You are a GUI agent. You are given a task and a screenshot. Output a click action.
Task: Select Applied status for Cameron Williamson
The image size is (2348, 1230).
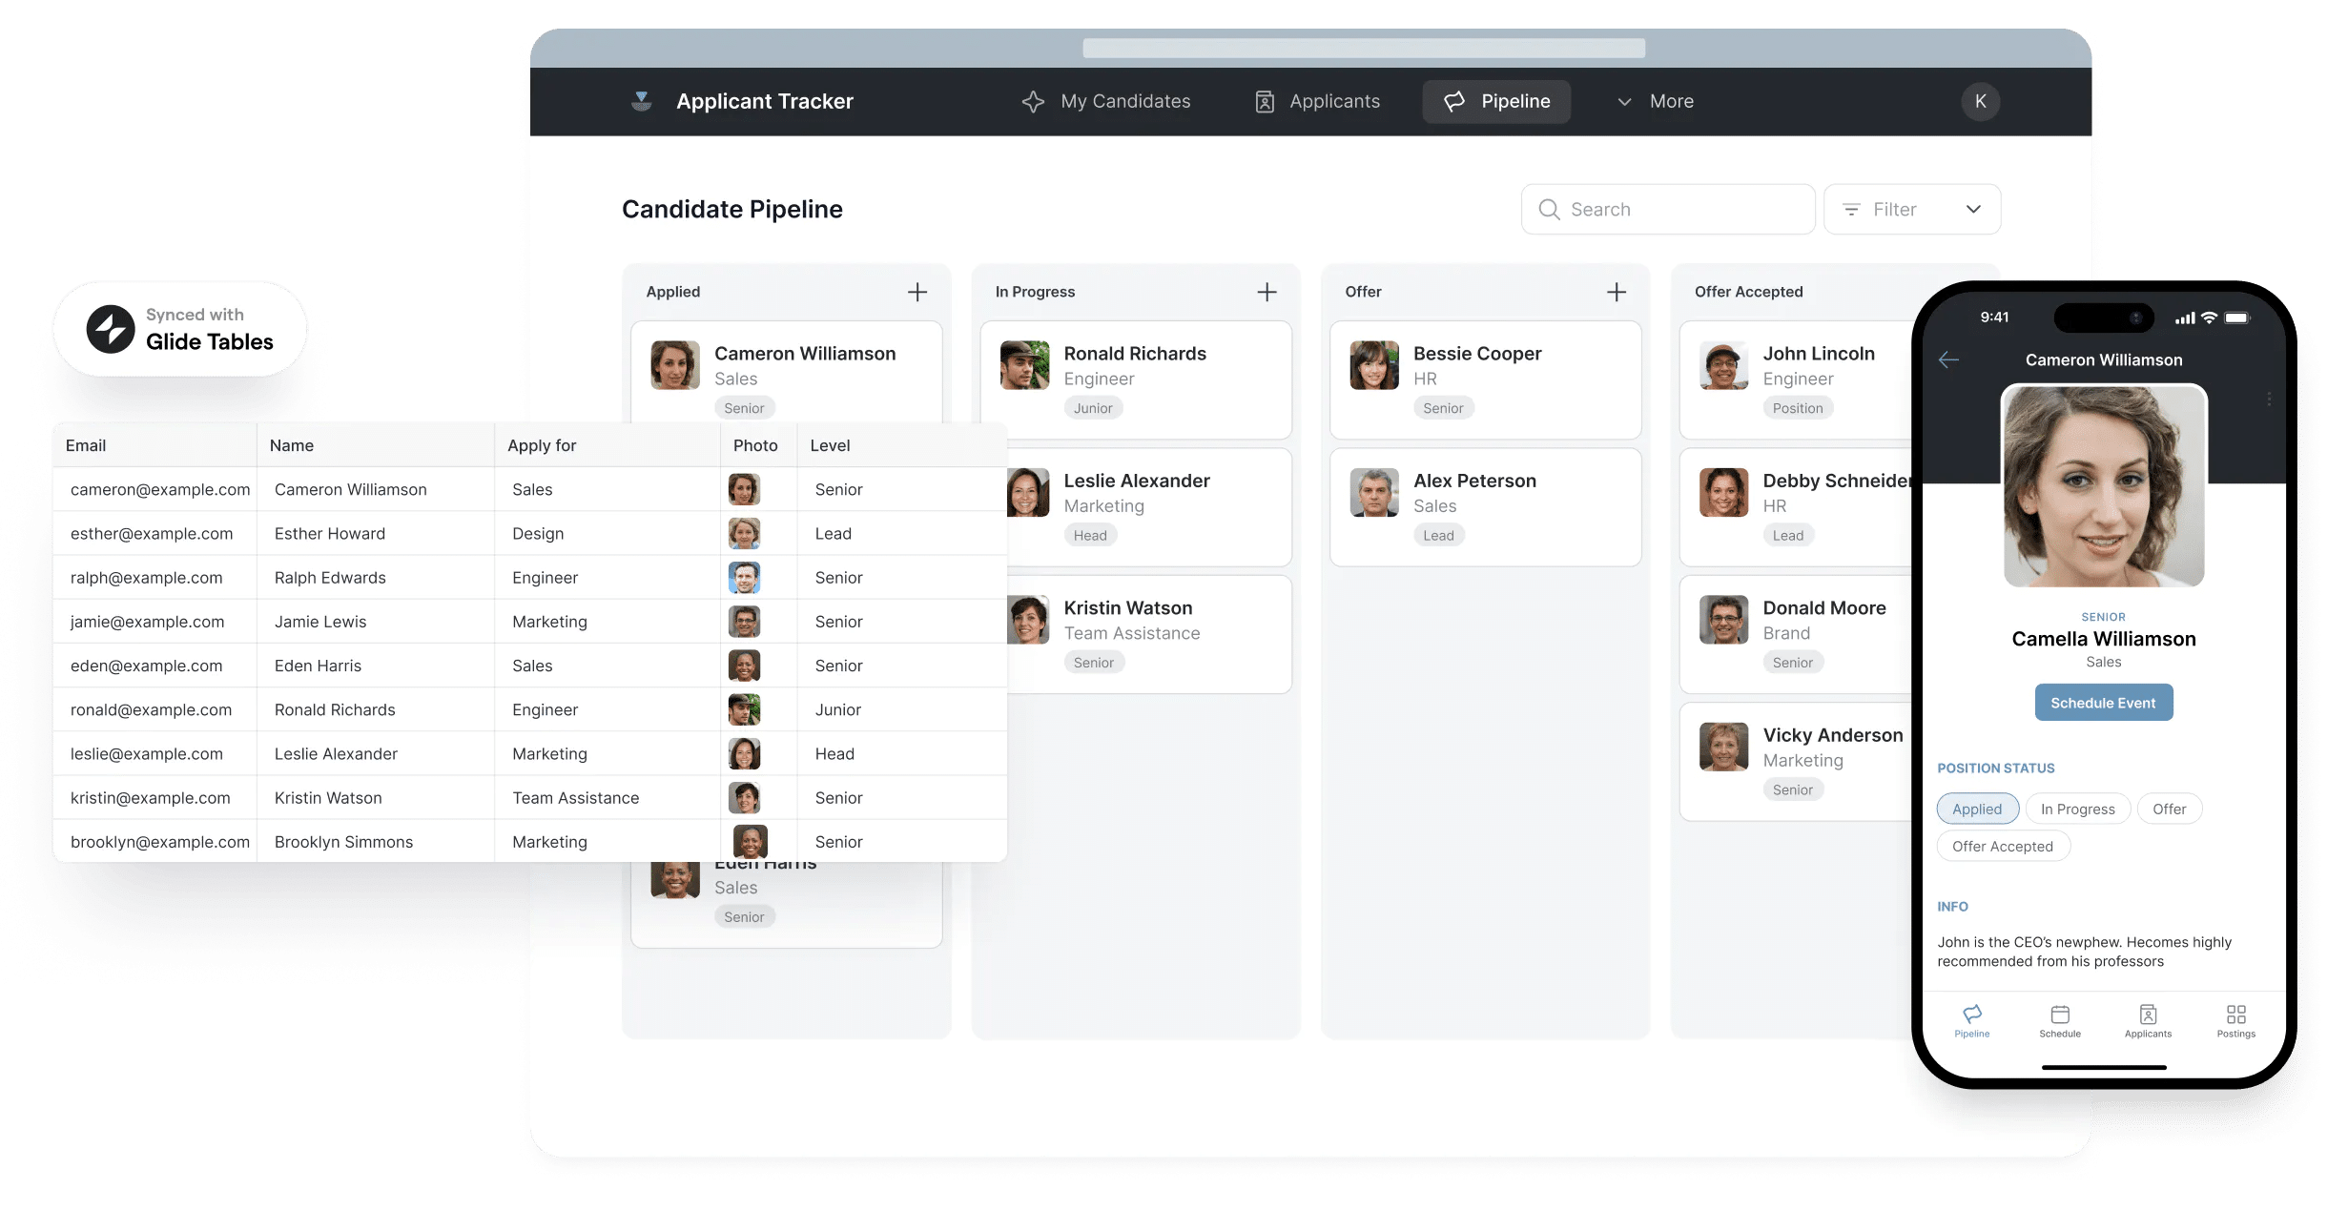[1975, 808]
